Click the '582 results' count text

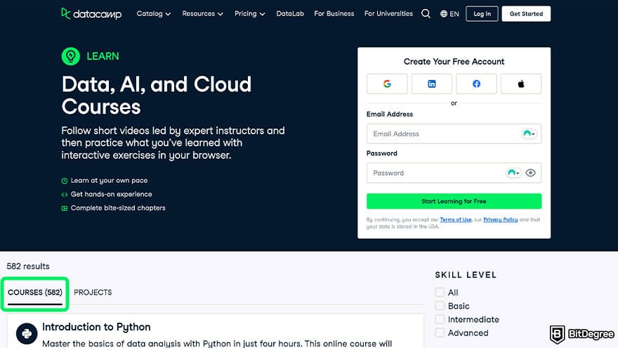[28, 266]
